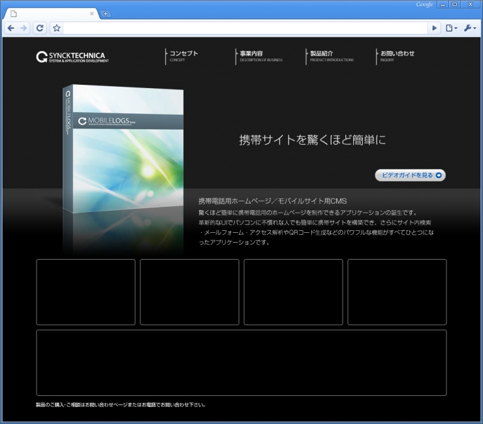Click the SYNCKTECHNICA logo
Screen dimensions: 483x424
(72, 57)
